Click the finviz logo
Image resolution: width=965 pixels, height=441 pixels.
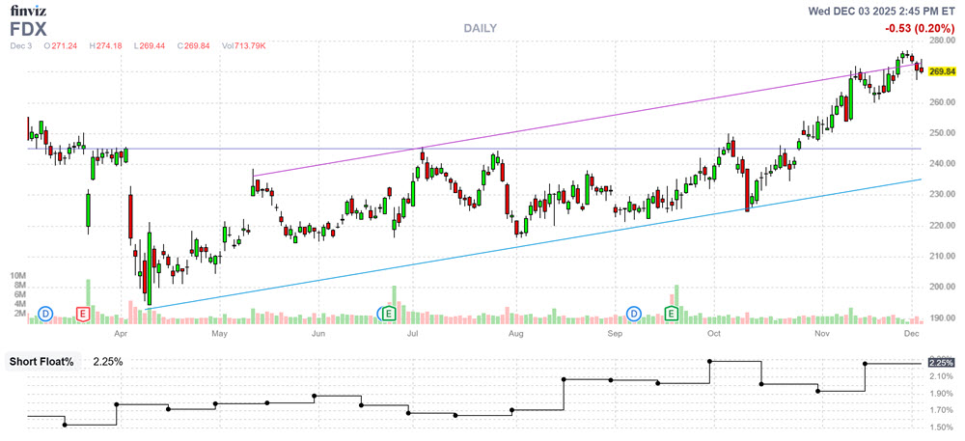(28, 11)
